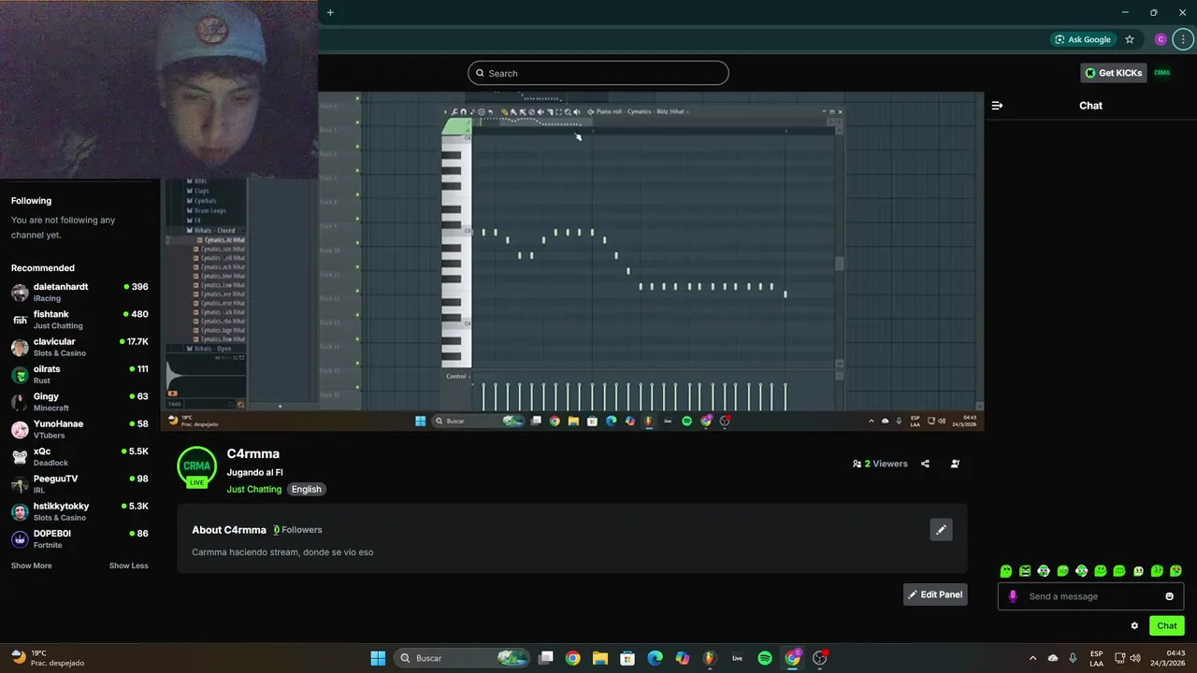This screenshot has height=673, width=1197.
Task: Open the Windows Start menu
Action: (x=378, y=658)
